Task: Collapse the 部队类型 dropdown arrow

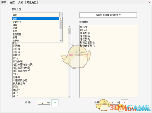Action: tap(61, 15)
